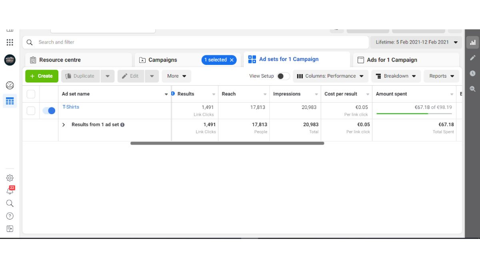Switch to the Campaigns tab
This screenshot has height=268, width=480.
[162, 60]
